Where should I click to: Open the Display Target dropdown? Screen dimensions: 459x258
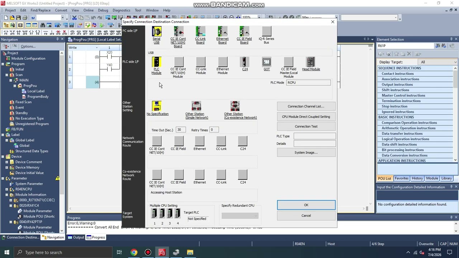(x=438, y=62)
